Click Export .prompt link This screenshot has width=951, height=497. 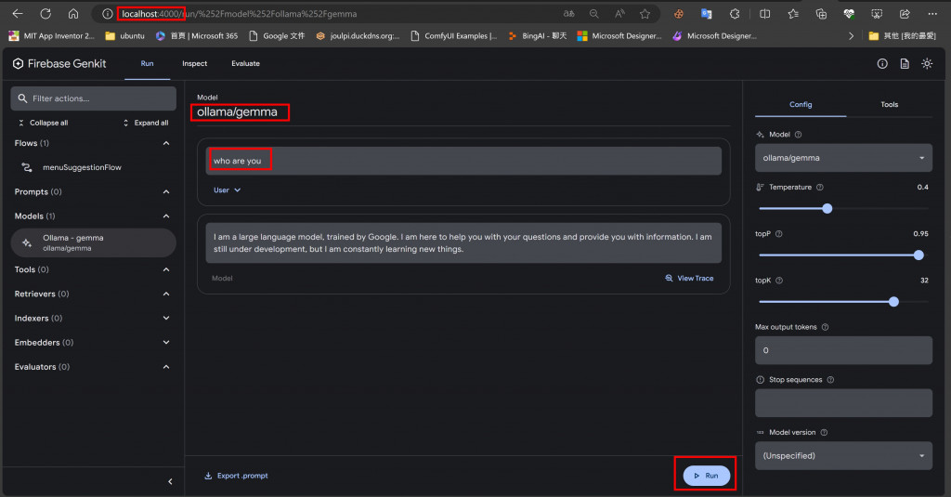pos(236,476)
